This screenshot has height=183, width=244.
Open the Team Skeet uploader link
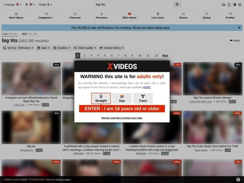(201, 150)
